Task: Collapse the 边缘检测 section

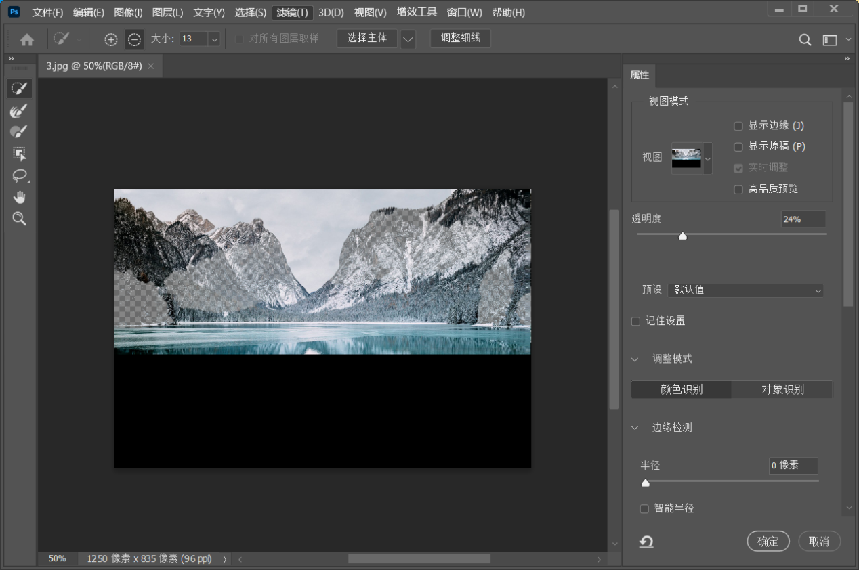Action: tap(635, 428)
